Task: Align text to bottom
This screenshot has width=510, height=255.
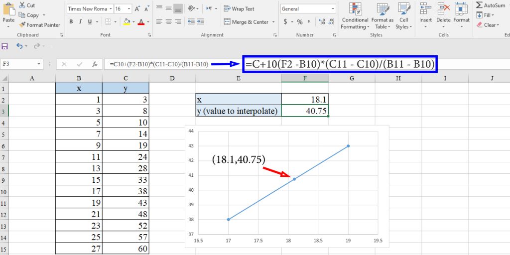Action: [178, 8]
